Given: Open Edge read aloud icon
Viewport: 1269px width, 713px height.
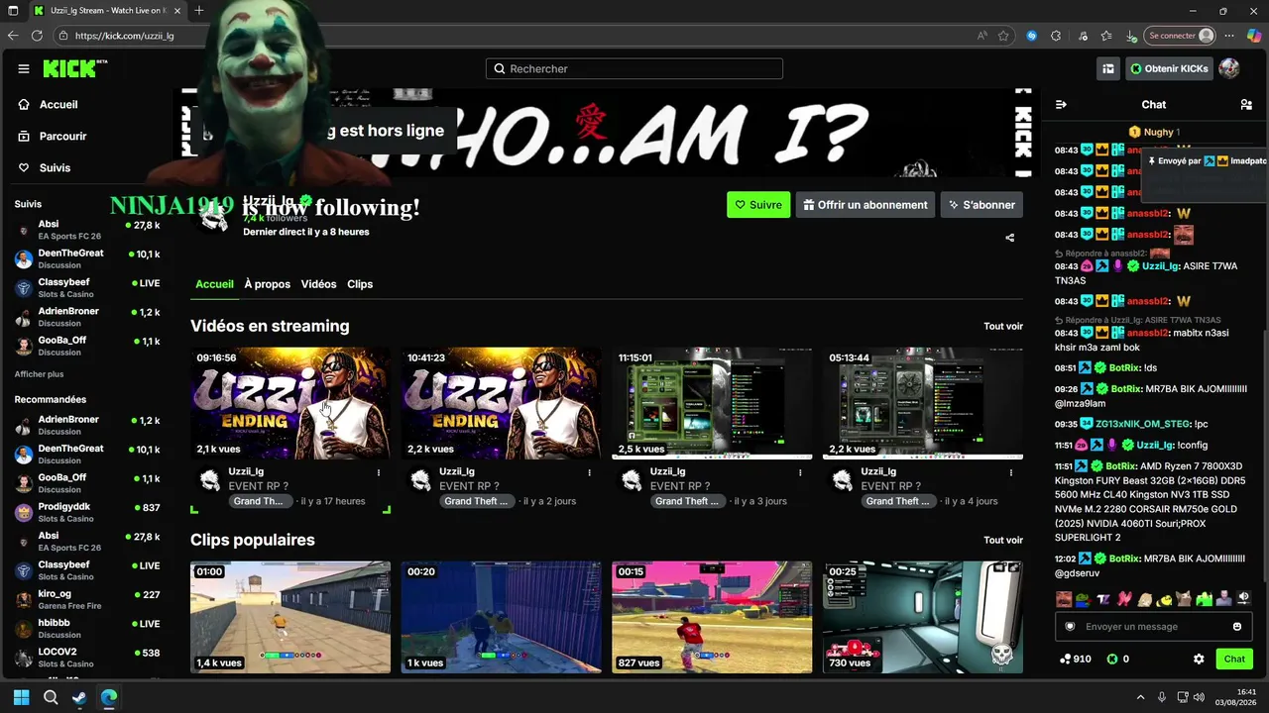Looking at the screenshot, I should tap(982, 36).
